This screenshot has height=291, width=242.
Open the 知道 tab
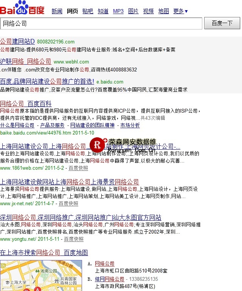[103, 11]
